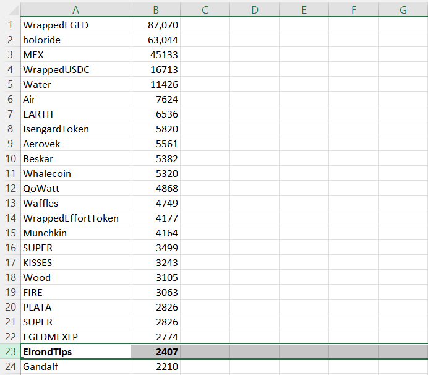Click value 3243 cell
The height and width of the screenshot is (375, 428).
tap(156, 262)
